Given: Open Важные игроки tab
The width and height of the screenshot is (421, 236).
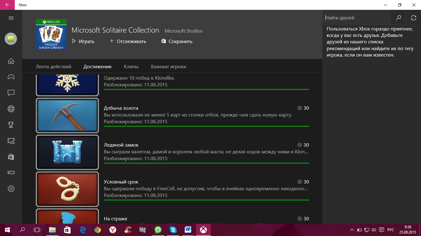Looking at the screenshot, I should coord(169,67).
